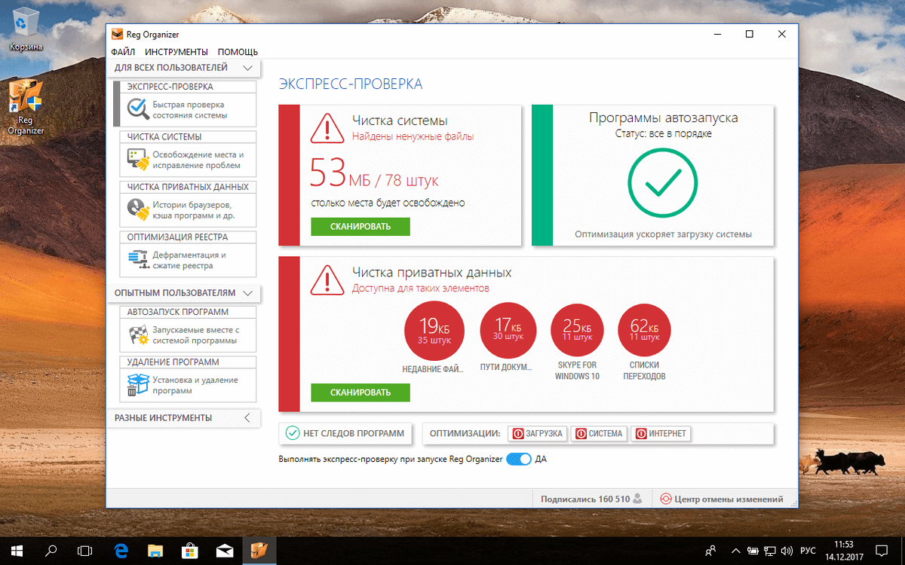Click the РУС language indicator
Image resolution: width=905 pixels, height=565 pixels.
(808, 549)
